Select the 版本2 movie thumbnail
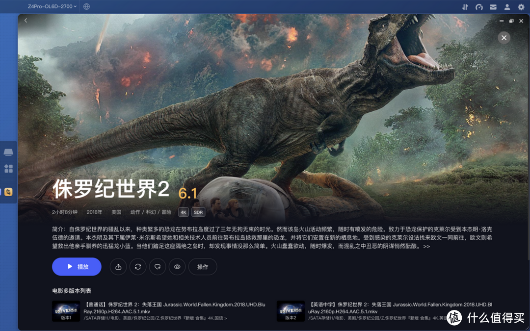The width and height of the screenshot is (530, 331). click(x=291, y=311)
